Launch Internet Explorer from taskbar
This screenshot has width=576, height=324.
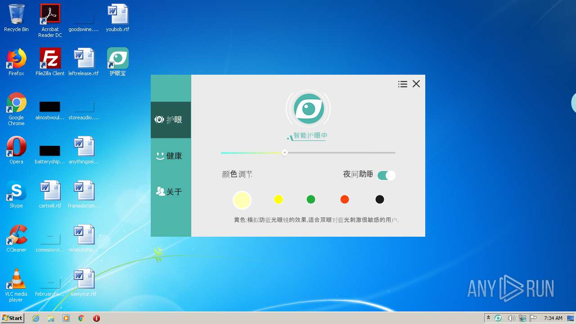36,318
